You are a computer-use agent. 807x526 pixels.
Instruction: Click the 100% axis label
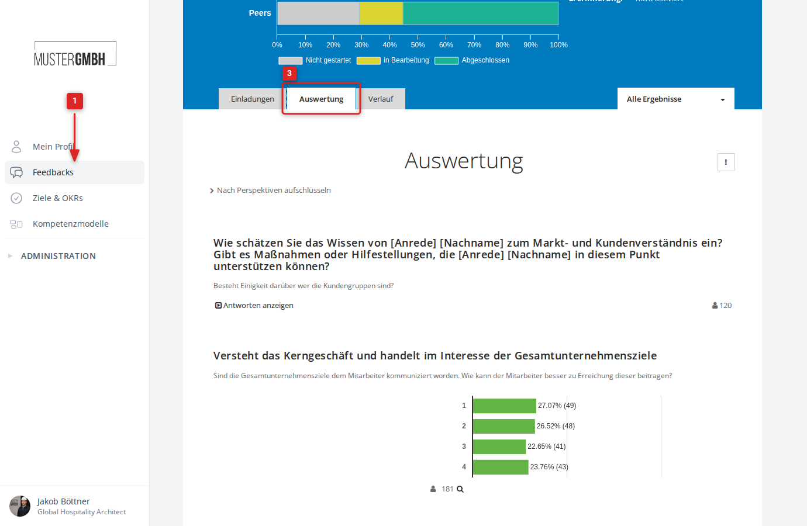pyautogui.click(x=559, y=45)
